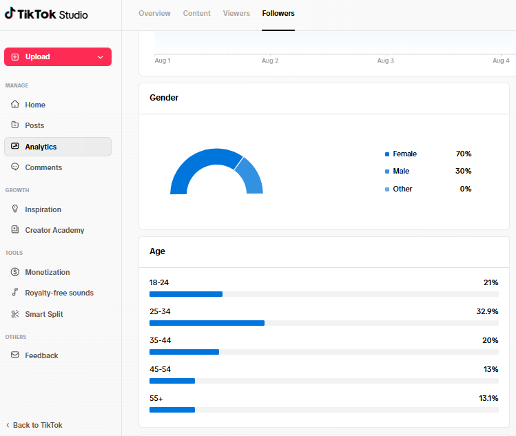The image size is (516, 436).
Task: Click the Feedback envelope icon
Action: (14, 355)
